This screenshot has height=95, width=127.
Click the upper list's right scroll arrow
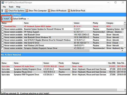coord(122,50)
